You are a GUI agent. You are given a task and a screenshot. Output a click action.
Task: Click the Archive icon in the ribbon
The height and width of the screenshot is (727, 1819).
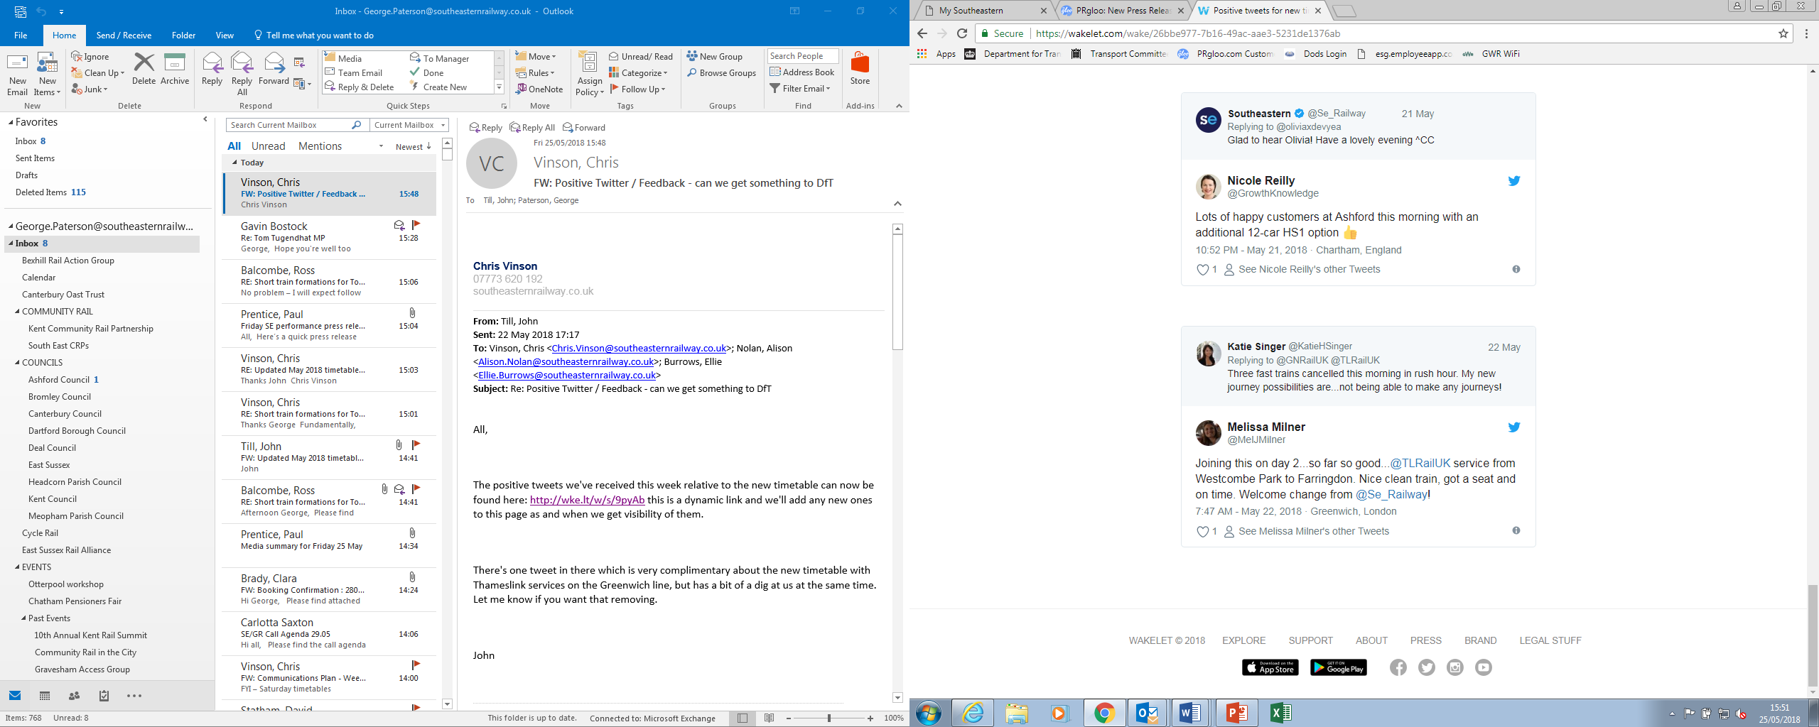(175, 69)
